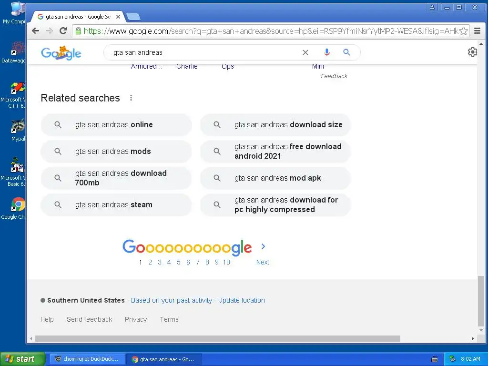Search related: download for pc highly compressed
This screenshot has height=366, width=488.
275,205
